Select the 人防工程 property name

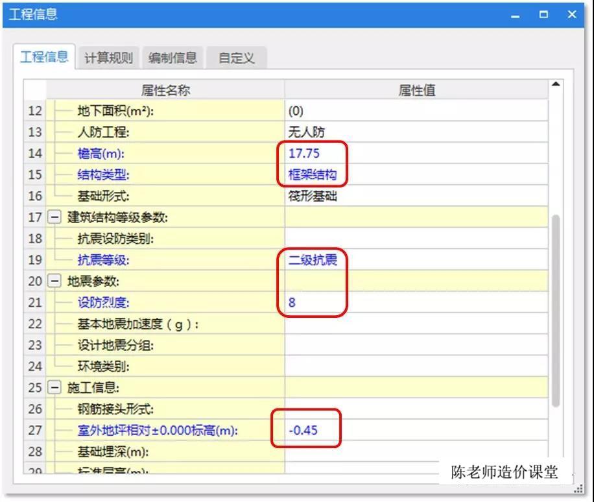(x=103, y=132)
